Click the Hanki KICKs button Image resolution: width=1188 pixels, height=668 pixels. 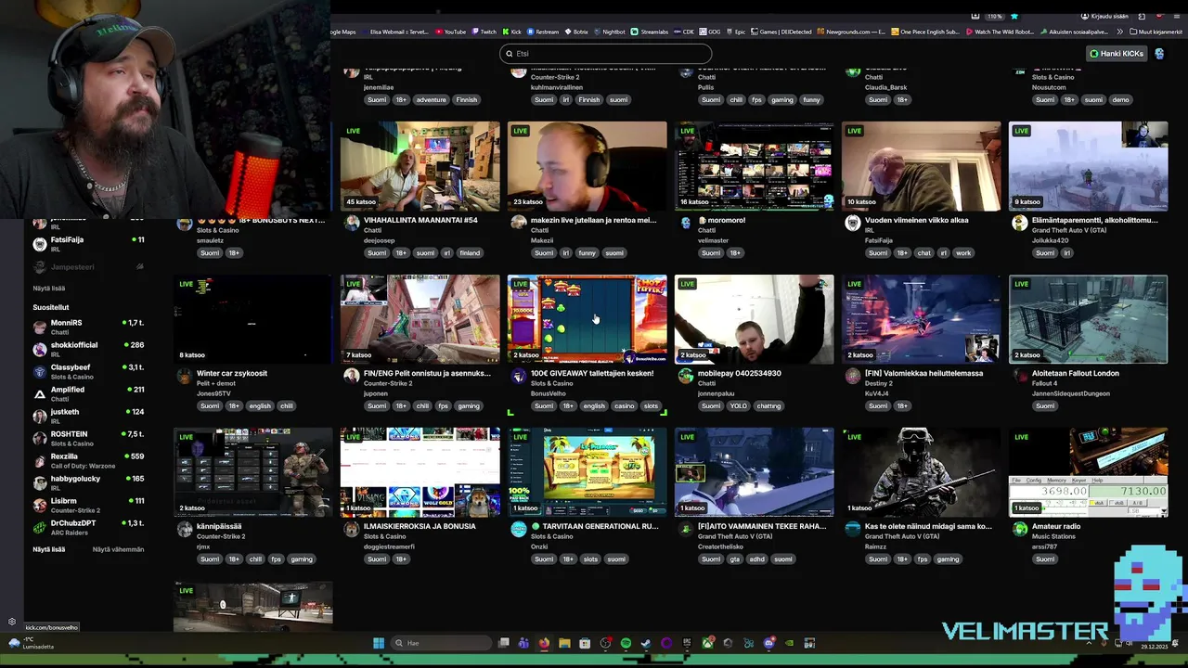(x=1117, y=54)
